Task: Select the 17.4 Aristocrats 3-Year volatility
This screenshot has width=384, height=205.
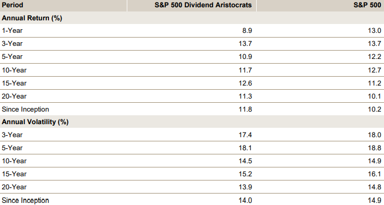Action: tap(245, 135)
